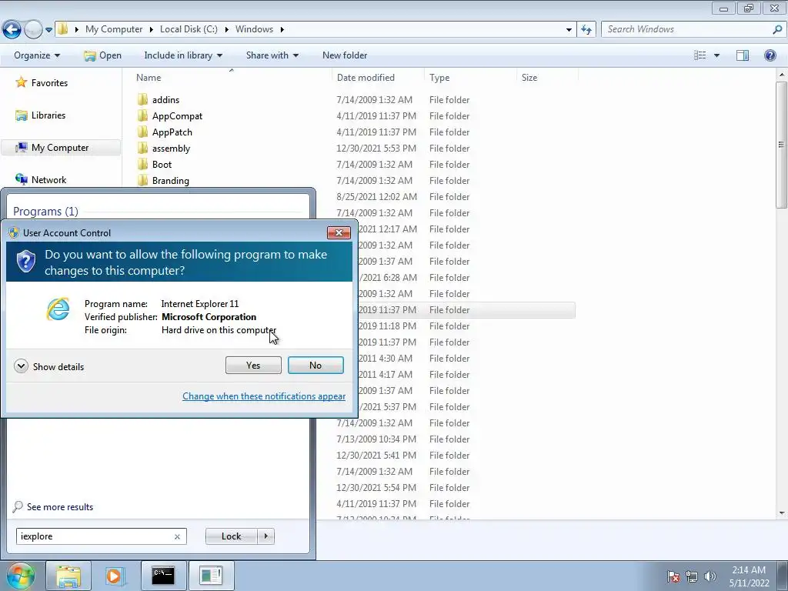
Task: Click the volume speaker tray icon
Action: point(710,576)
